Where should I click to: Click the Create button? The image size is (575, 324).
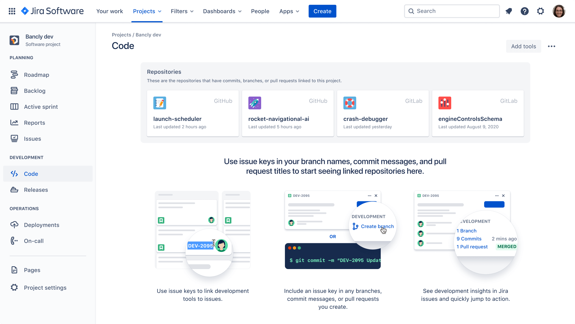coord(322,11)
